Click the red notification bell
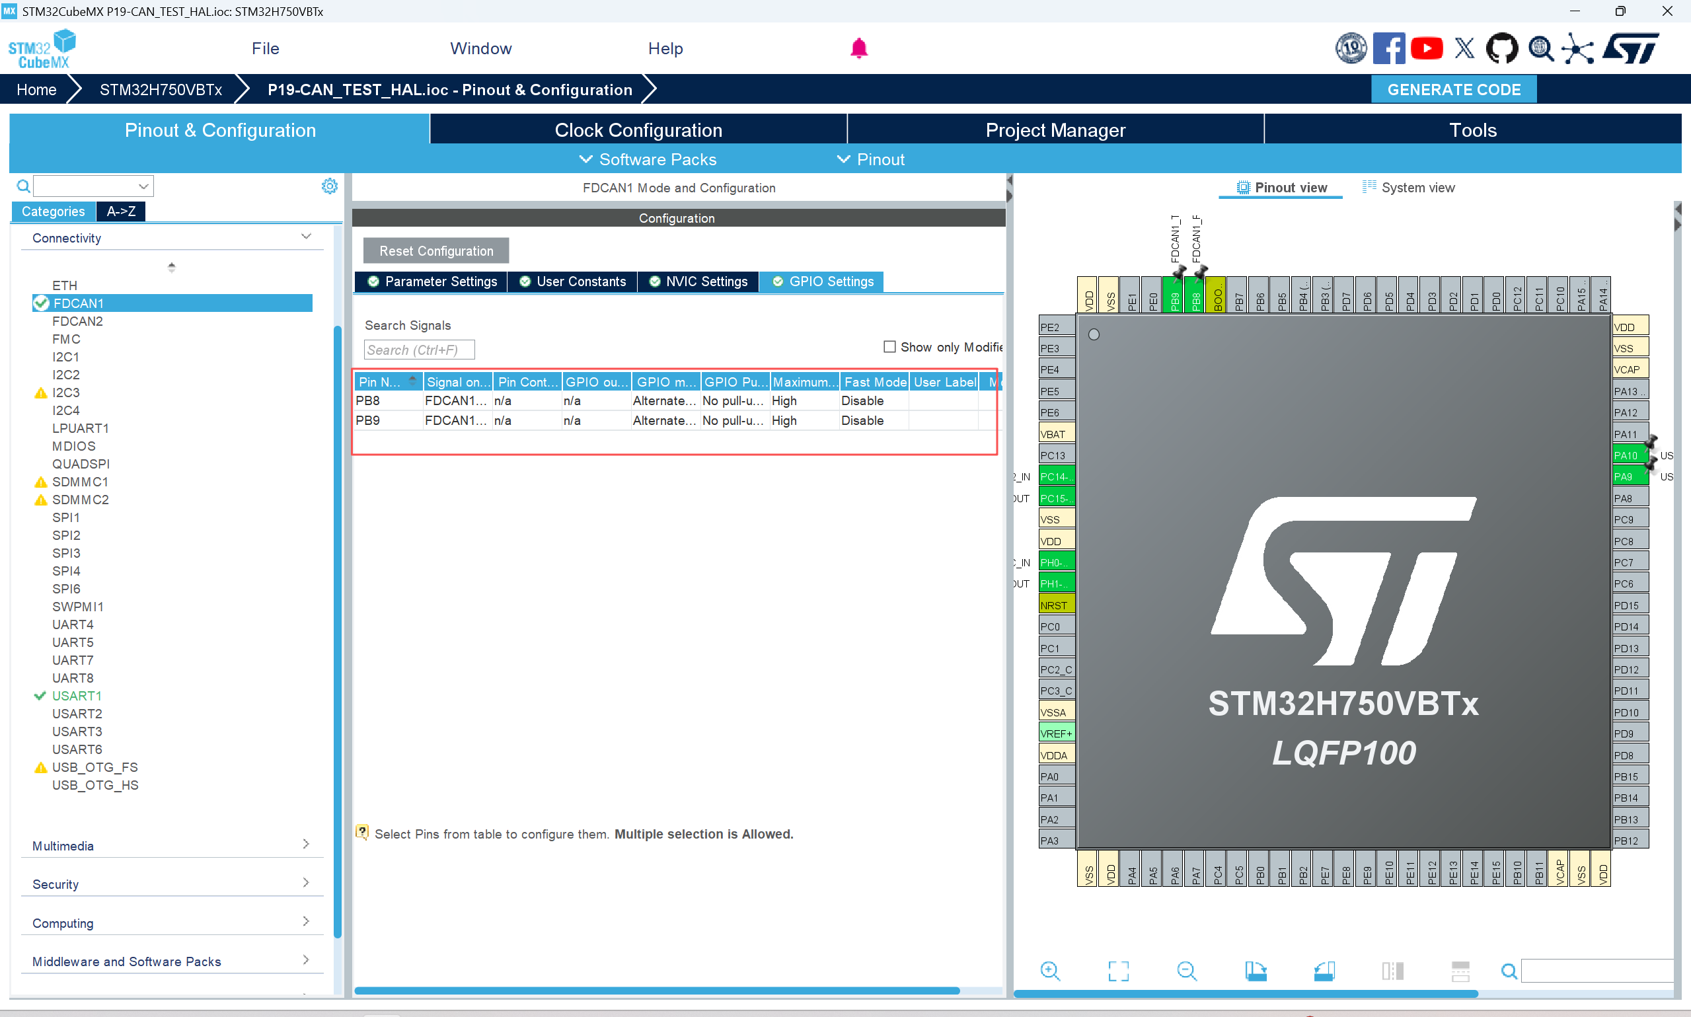This screenshot has height=1017, width=1691. [858, 49]
